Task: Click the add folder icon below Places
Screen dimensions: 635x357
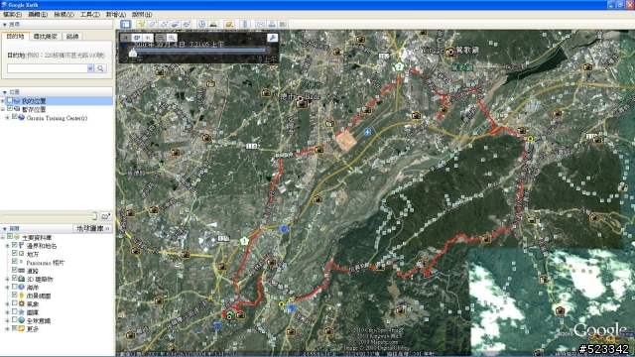Action: pyautogui.click(x=106, y=216)
